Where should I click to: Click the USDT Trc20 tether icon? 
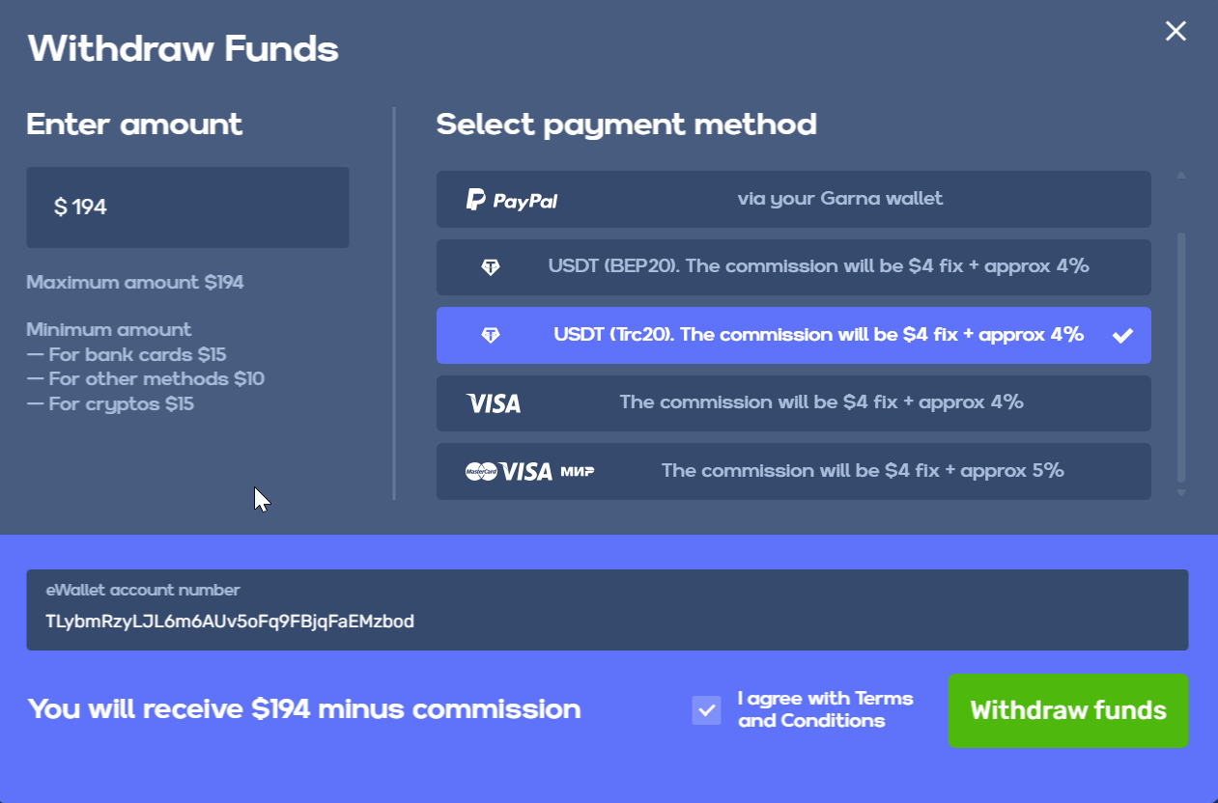[491, 336]
